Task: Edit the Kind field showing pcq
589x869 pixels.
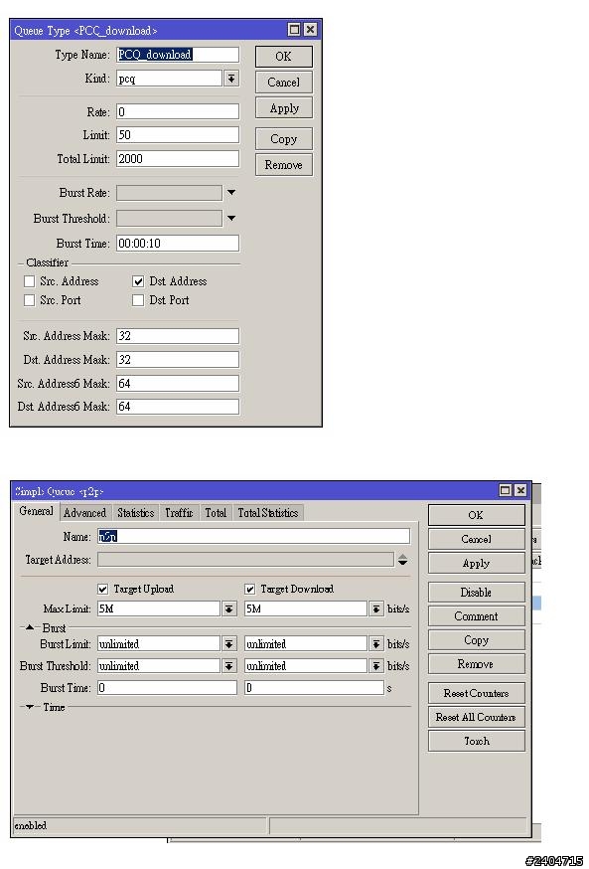Action: pos(170,79)
